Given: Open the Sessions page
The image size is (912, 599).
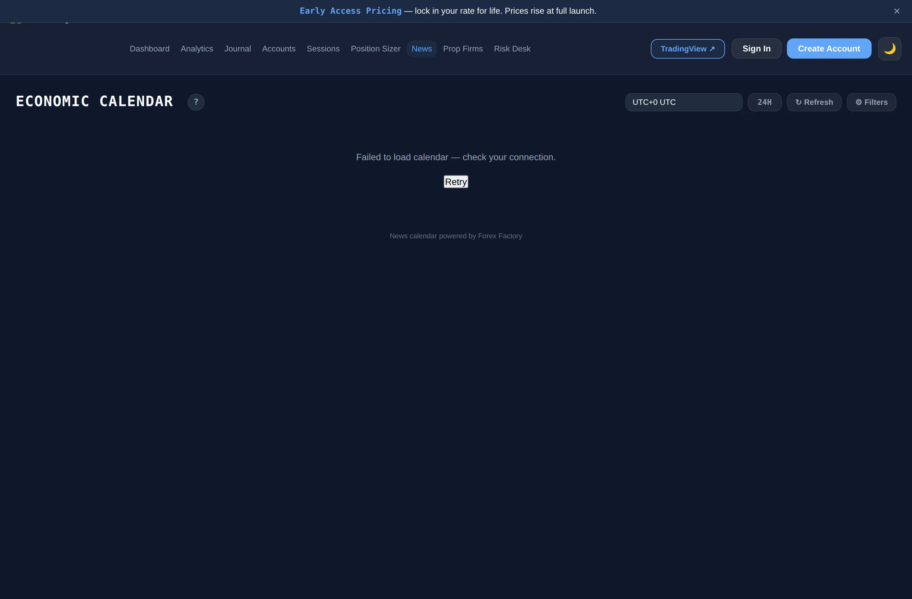Looking at the screenshot, I should tap(323, 49).
